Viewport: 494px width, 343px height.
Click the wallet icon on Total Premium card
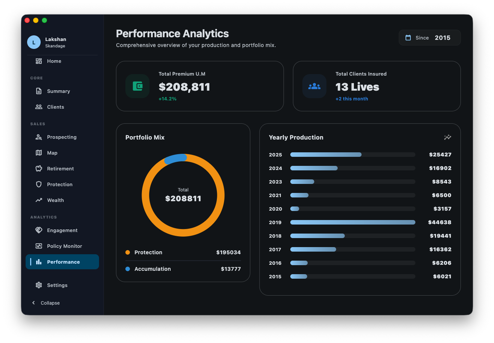[137, 86]
